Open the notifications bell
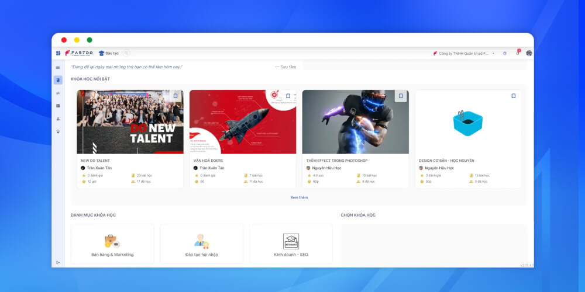 [x=518, y=53]
